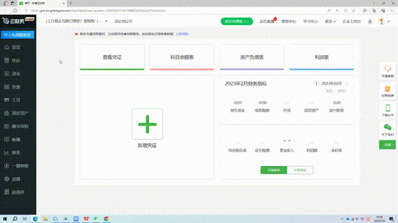Viewport: 398px width, 223px height.
Task: Open Chrome from taskbar
Action: [x=106, y=219]
